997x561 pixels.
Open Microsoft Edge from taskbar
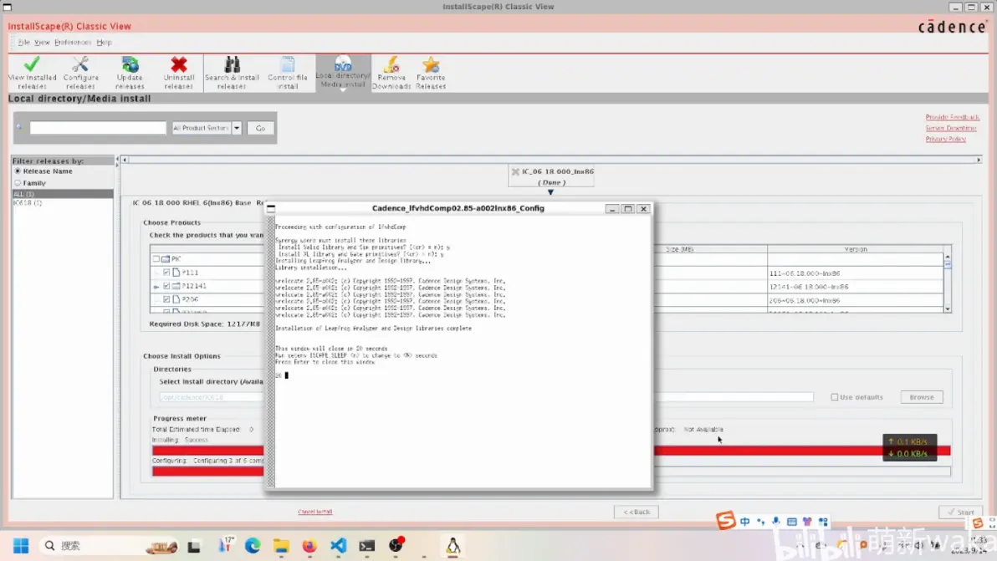point(253,546)
